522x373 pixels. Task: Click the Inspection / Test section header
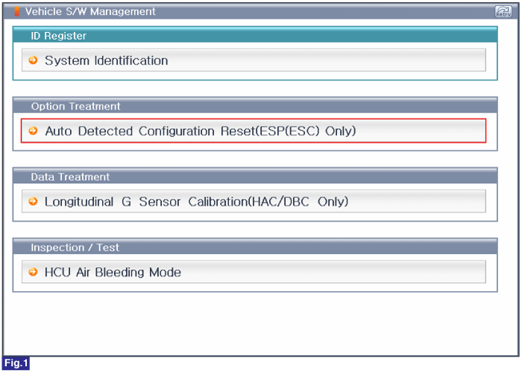255,246
